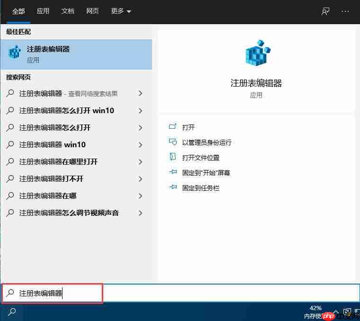Screen dimensions: 360x321
Task: Click the shield icon for 以管理员身份运行
Action: 172,142
